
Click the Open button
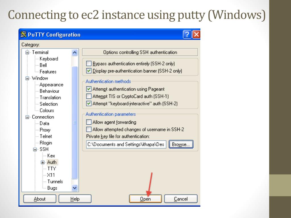[145, 199]
